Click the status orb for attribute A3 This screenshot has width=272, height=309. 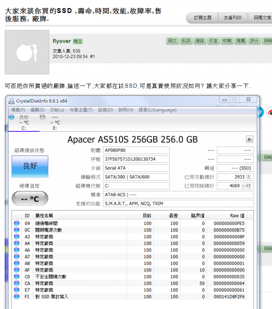coord(17,236)
